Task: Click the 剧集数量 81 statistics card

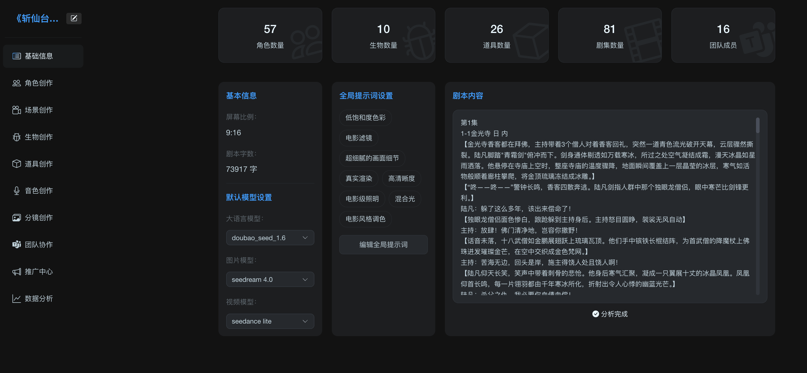Action: (x=610, y=35)
